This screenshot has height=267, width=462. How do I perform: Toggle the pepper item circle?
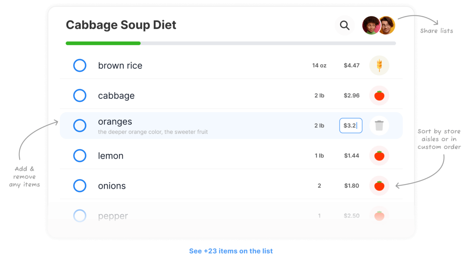[x=80, y=216]
